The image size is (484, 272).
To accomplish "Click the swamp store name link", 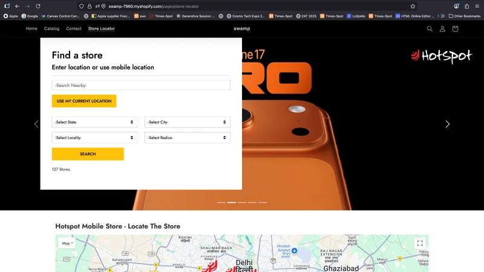I will [241, 28].
